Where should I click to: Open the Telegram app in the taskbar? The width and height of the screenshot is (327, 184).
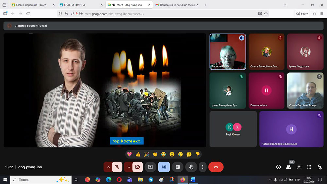(150, 180)
